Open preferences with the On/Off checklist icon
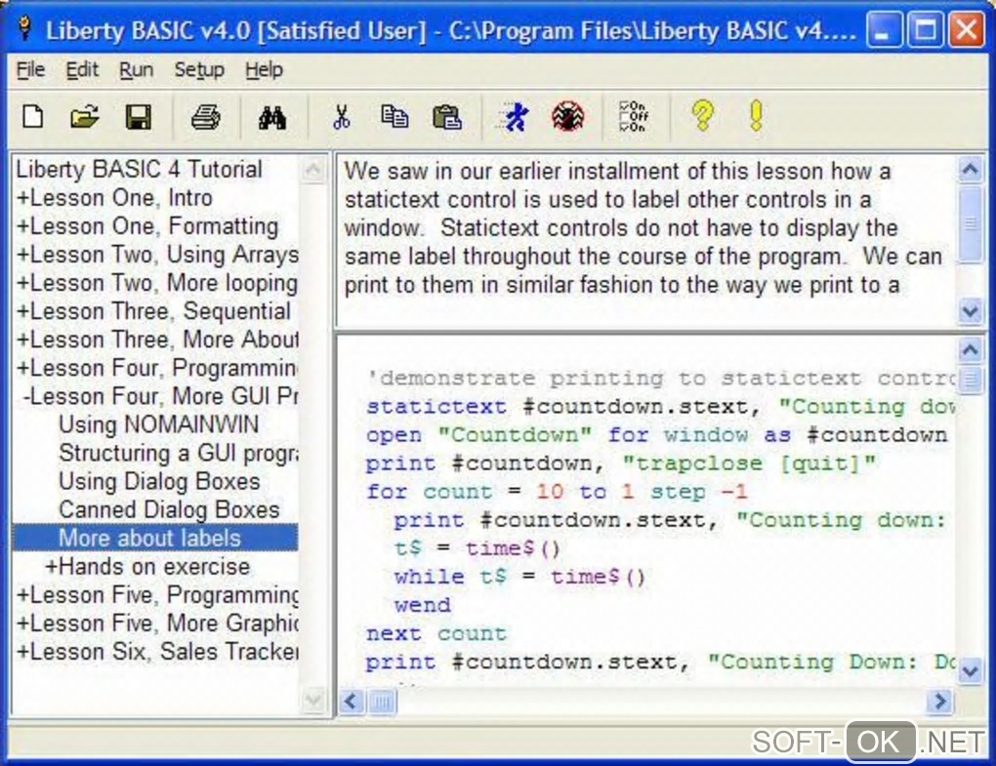 click(x=634, y=117)
